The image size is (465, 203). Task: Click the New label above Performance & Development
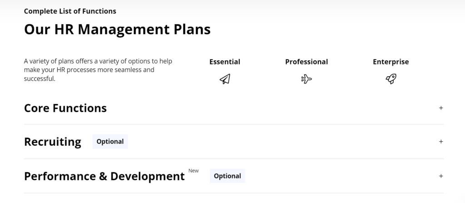193,171
